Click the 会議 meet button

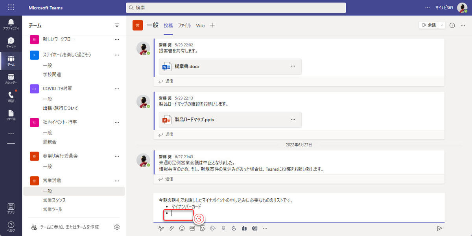click(429, 25)
